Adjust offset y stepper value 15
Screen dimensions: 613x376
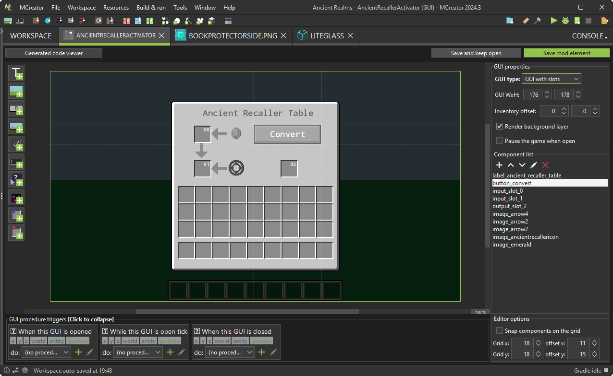pyautogui.click(x=584, y=354)
